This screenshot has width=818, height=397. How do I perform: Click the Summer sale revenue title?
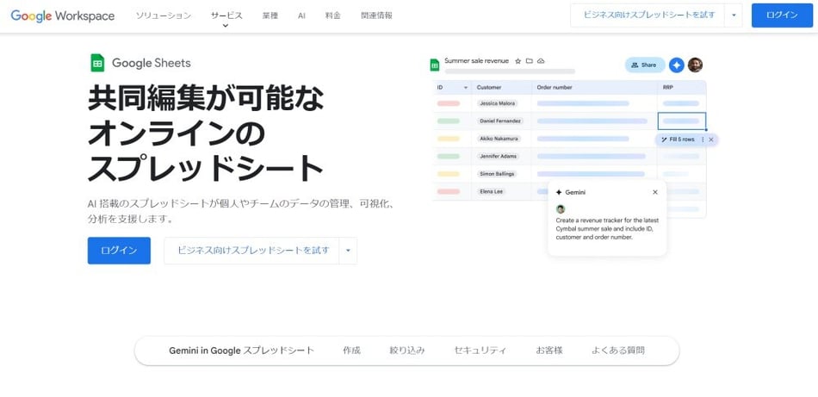(476, 61)
